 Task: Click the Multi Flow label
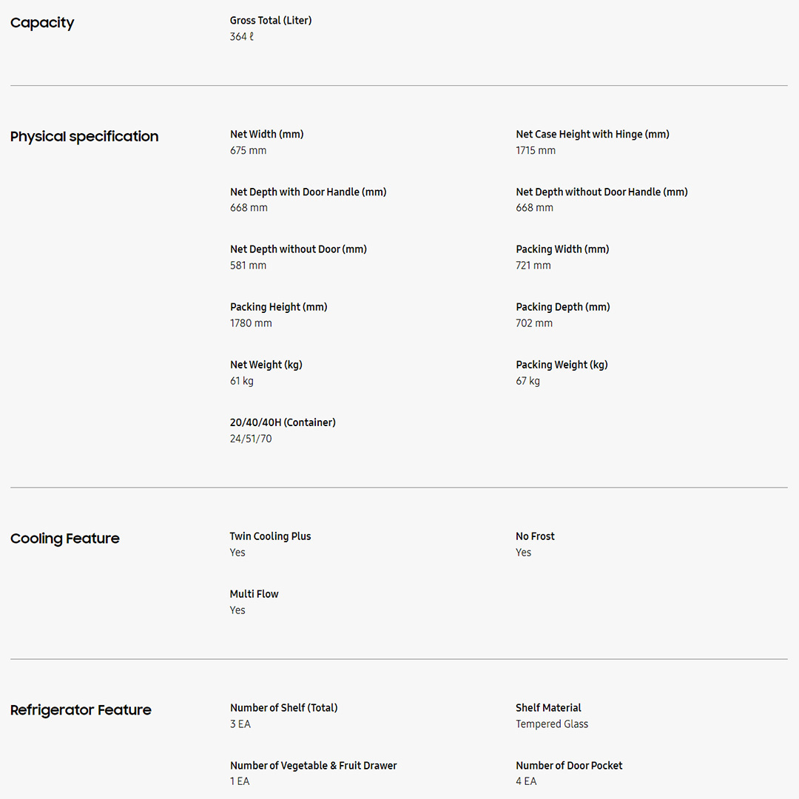(x=254, y=594)
